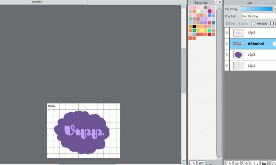
Task: Hide the Lớp1 layer
Action: point(227,66)
